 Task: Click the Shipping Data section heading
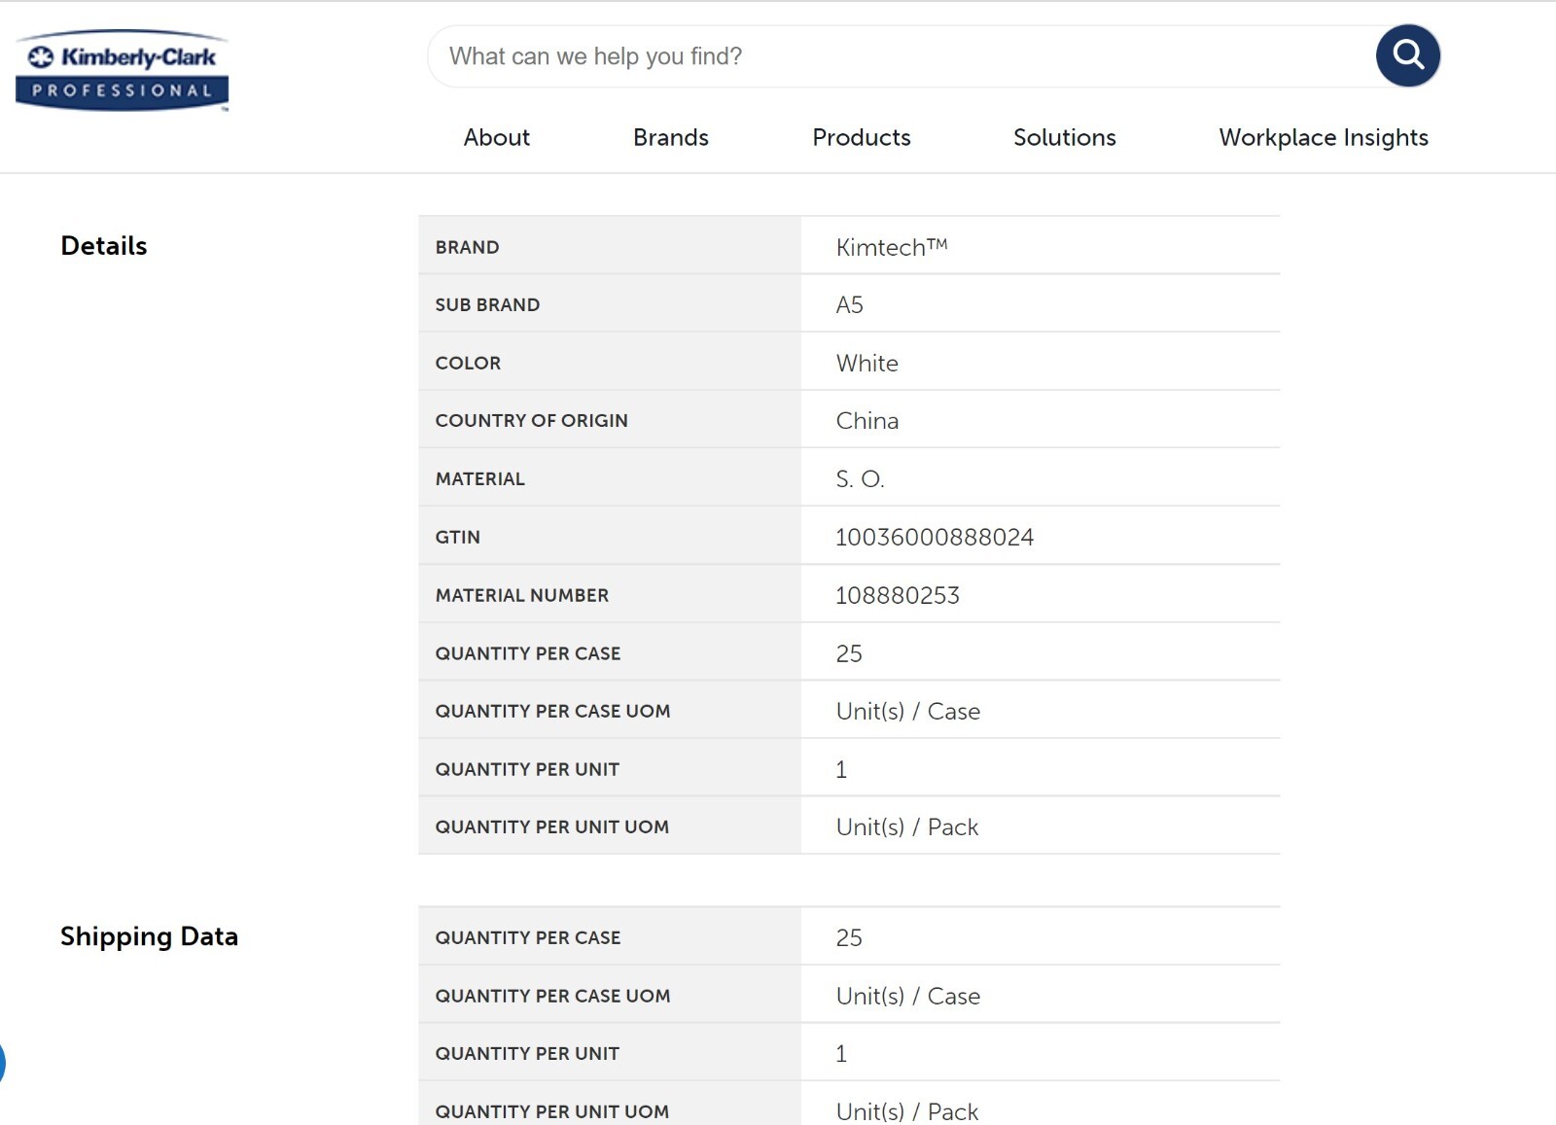point(149,936)
